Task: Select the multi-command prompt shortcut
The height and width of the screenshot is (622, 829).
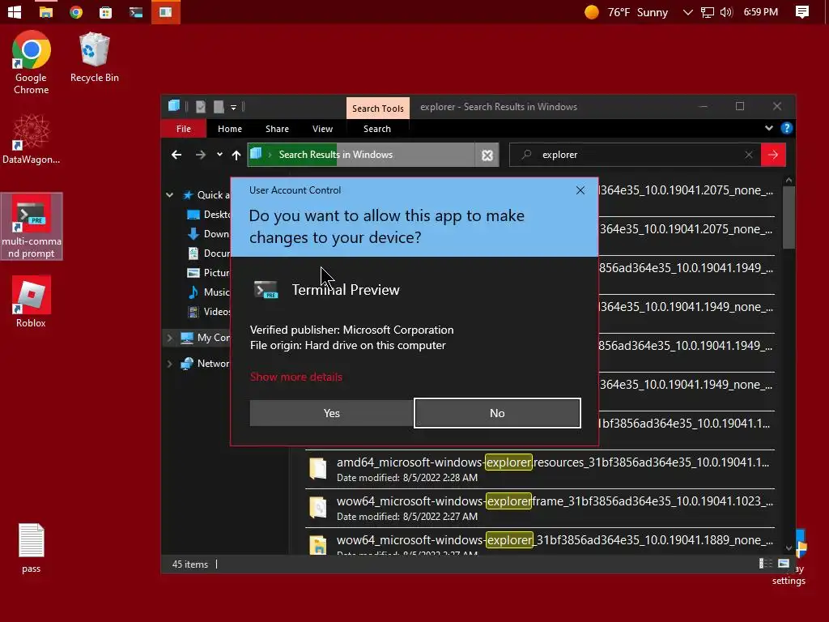Action: coord(32,227)
